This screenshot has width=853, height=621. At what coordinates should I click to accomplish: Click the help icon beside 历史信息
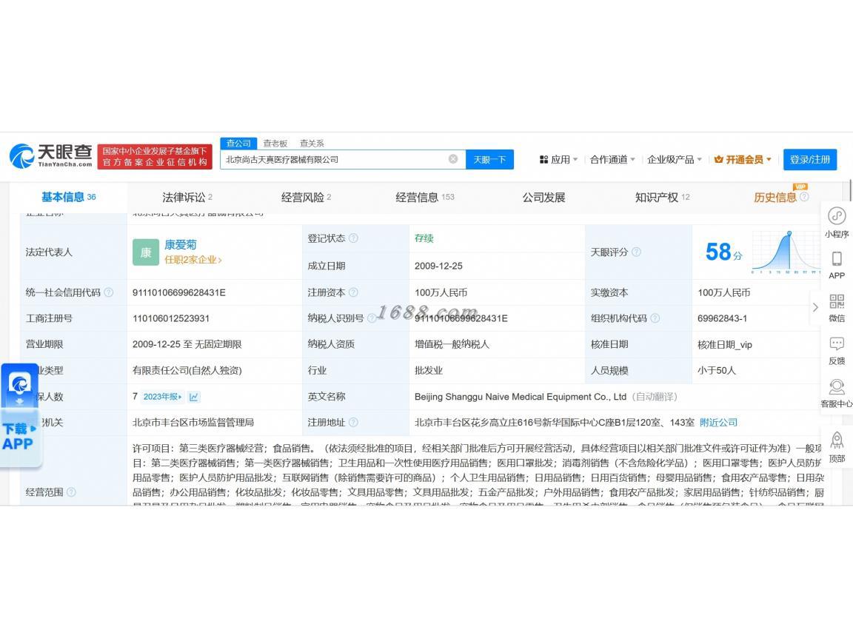coord(804,197)
